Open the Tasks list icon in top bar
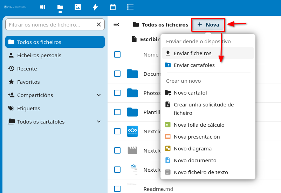The height and width of the screenshot is (193, 281). pyautogui.click(x=130, y=7)
